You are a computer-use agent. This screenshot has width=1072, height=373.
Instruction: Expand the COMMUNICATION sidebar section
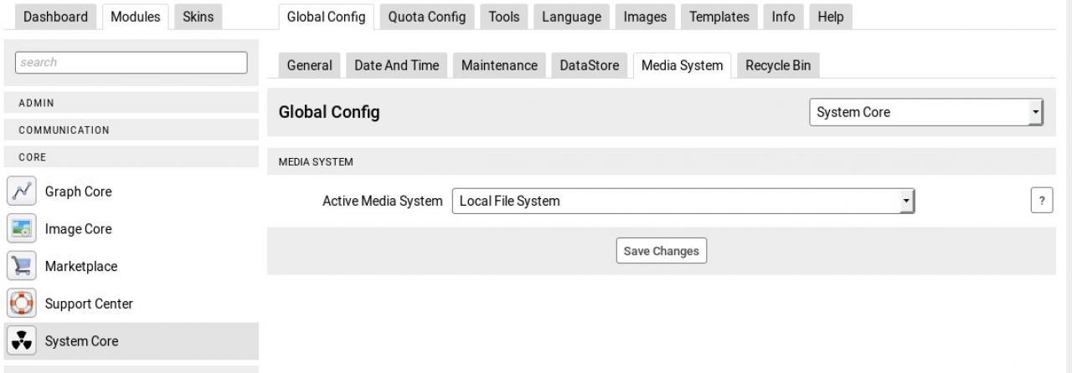tap(131, 130)
